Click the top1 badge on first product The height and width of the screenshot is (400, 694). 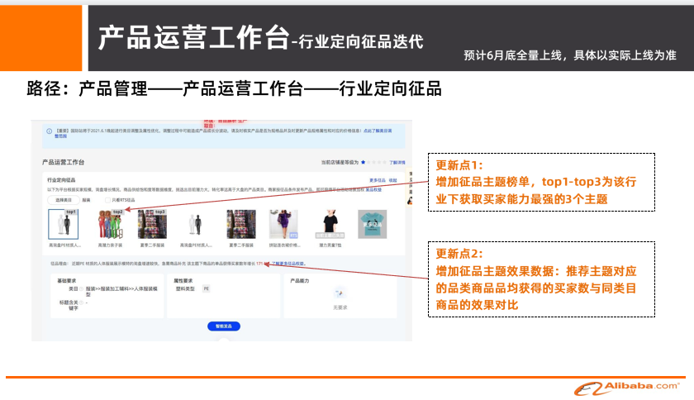pos(71,212)
